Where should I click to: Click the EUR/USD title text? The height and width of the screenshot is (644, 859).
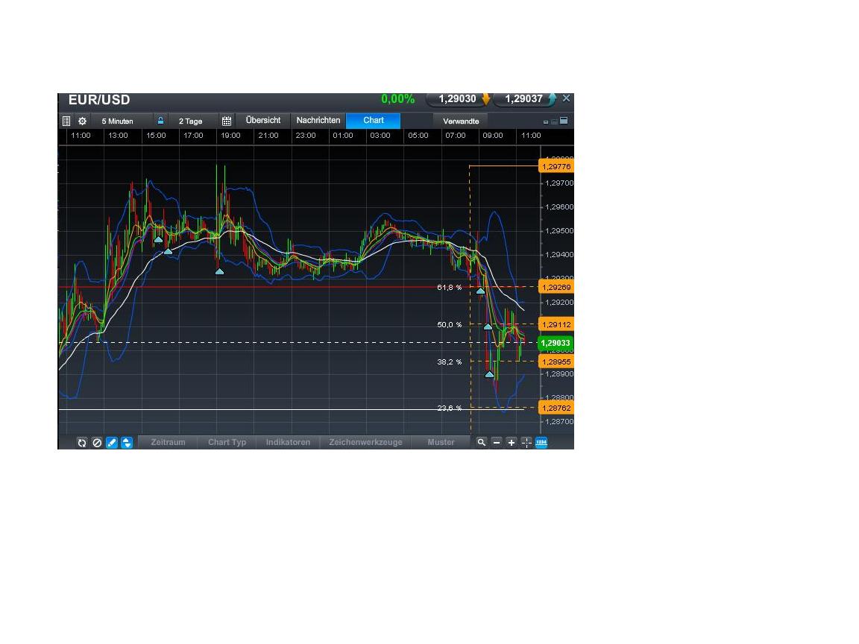(99, 100)
